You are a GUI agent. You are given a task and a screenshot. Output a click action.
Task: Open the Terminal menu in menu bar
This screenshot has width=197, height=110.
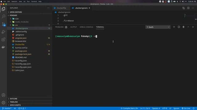(34, 2)
